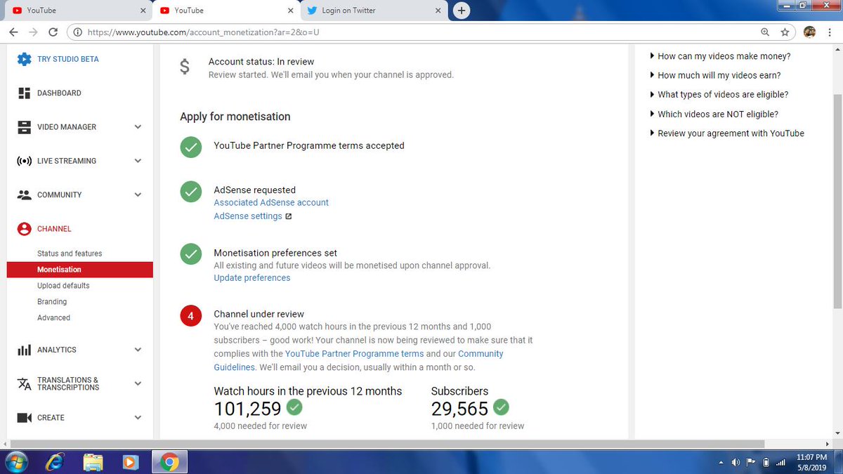Switch to Login on Twitter tab
This screenshot has height=474, width=843.
pyautogui.click(x=372, y=11)
